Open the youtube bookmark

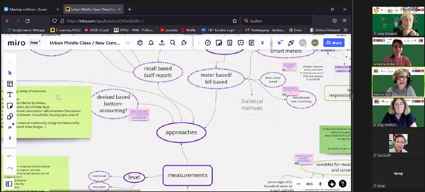pyautogui.click(x=169, y=30)
